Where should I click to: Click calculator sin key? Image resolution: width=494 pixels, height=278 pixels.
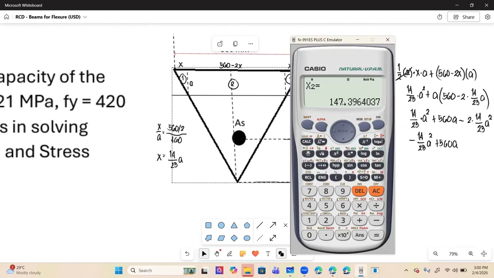tap(350, 165)
